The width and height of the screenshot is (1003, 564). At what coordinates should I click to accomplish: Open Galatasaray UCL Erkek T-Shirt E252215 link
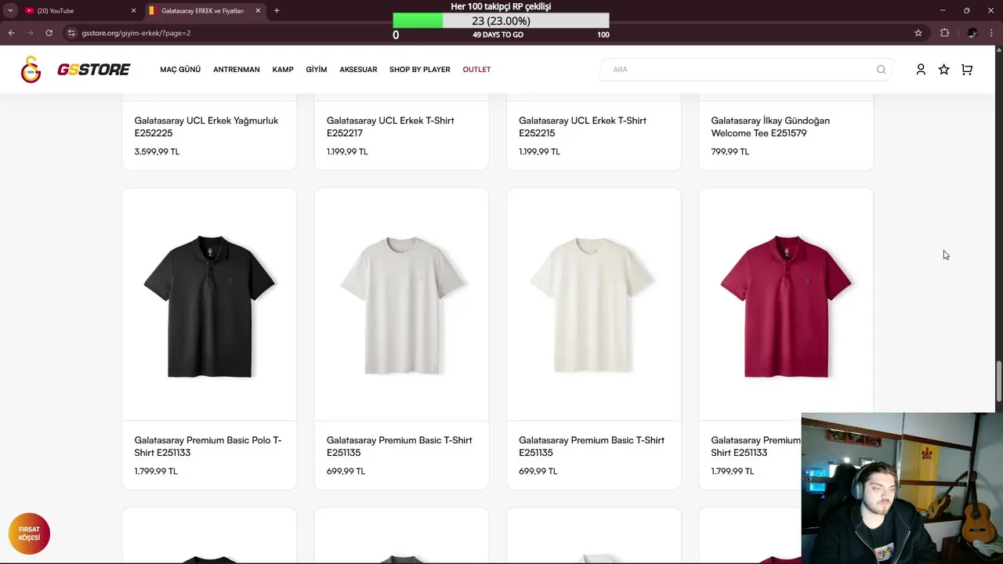[582, 127]
